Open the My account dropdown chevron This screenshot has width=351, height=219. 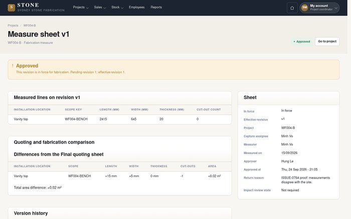(x=336, y=8)
